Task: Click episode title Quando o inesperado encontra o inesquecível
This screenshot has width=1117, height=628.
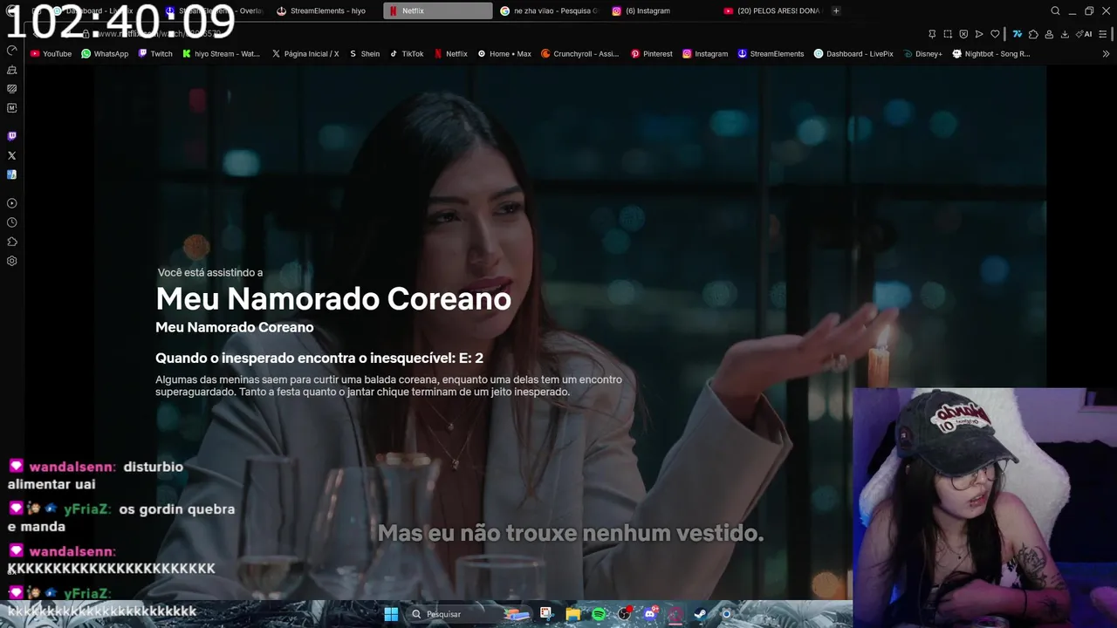Action: click(319, 358)
